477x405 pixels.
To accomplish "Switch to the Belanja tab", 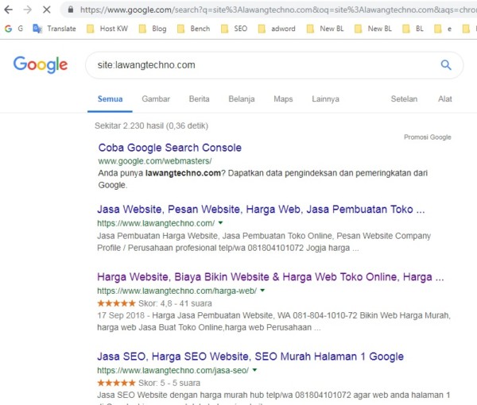I will point(242,99).
